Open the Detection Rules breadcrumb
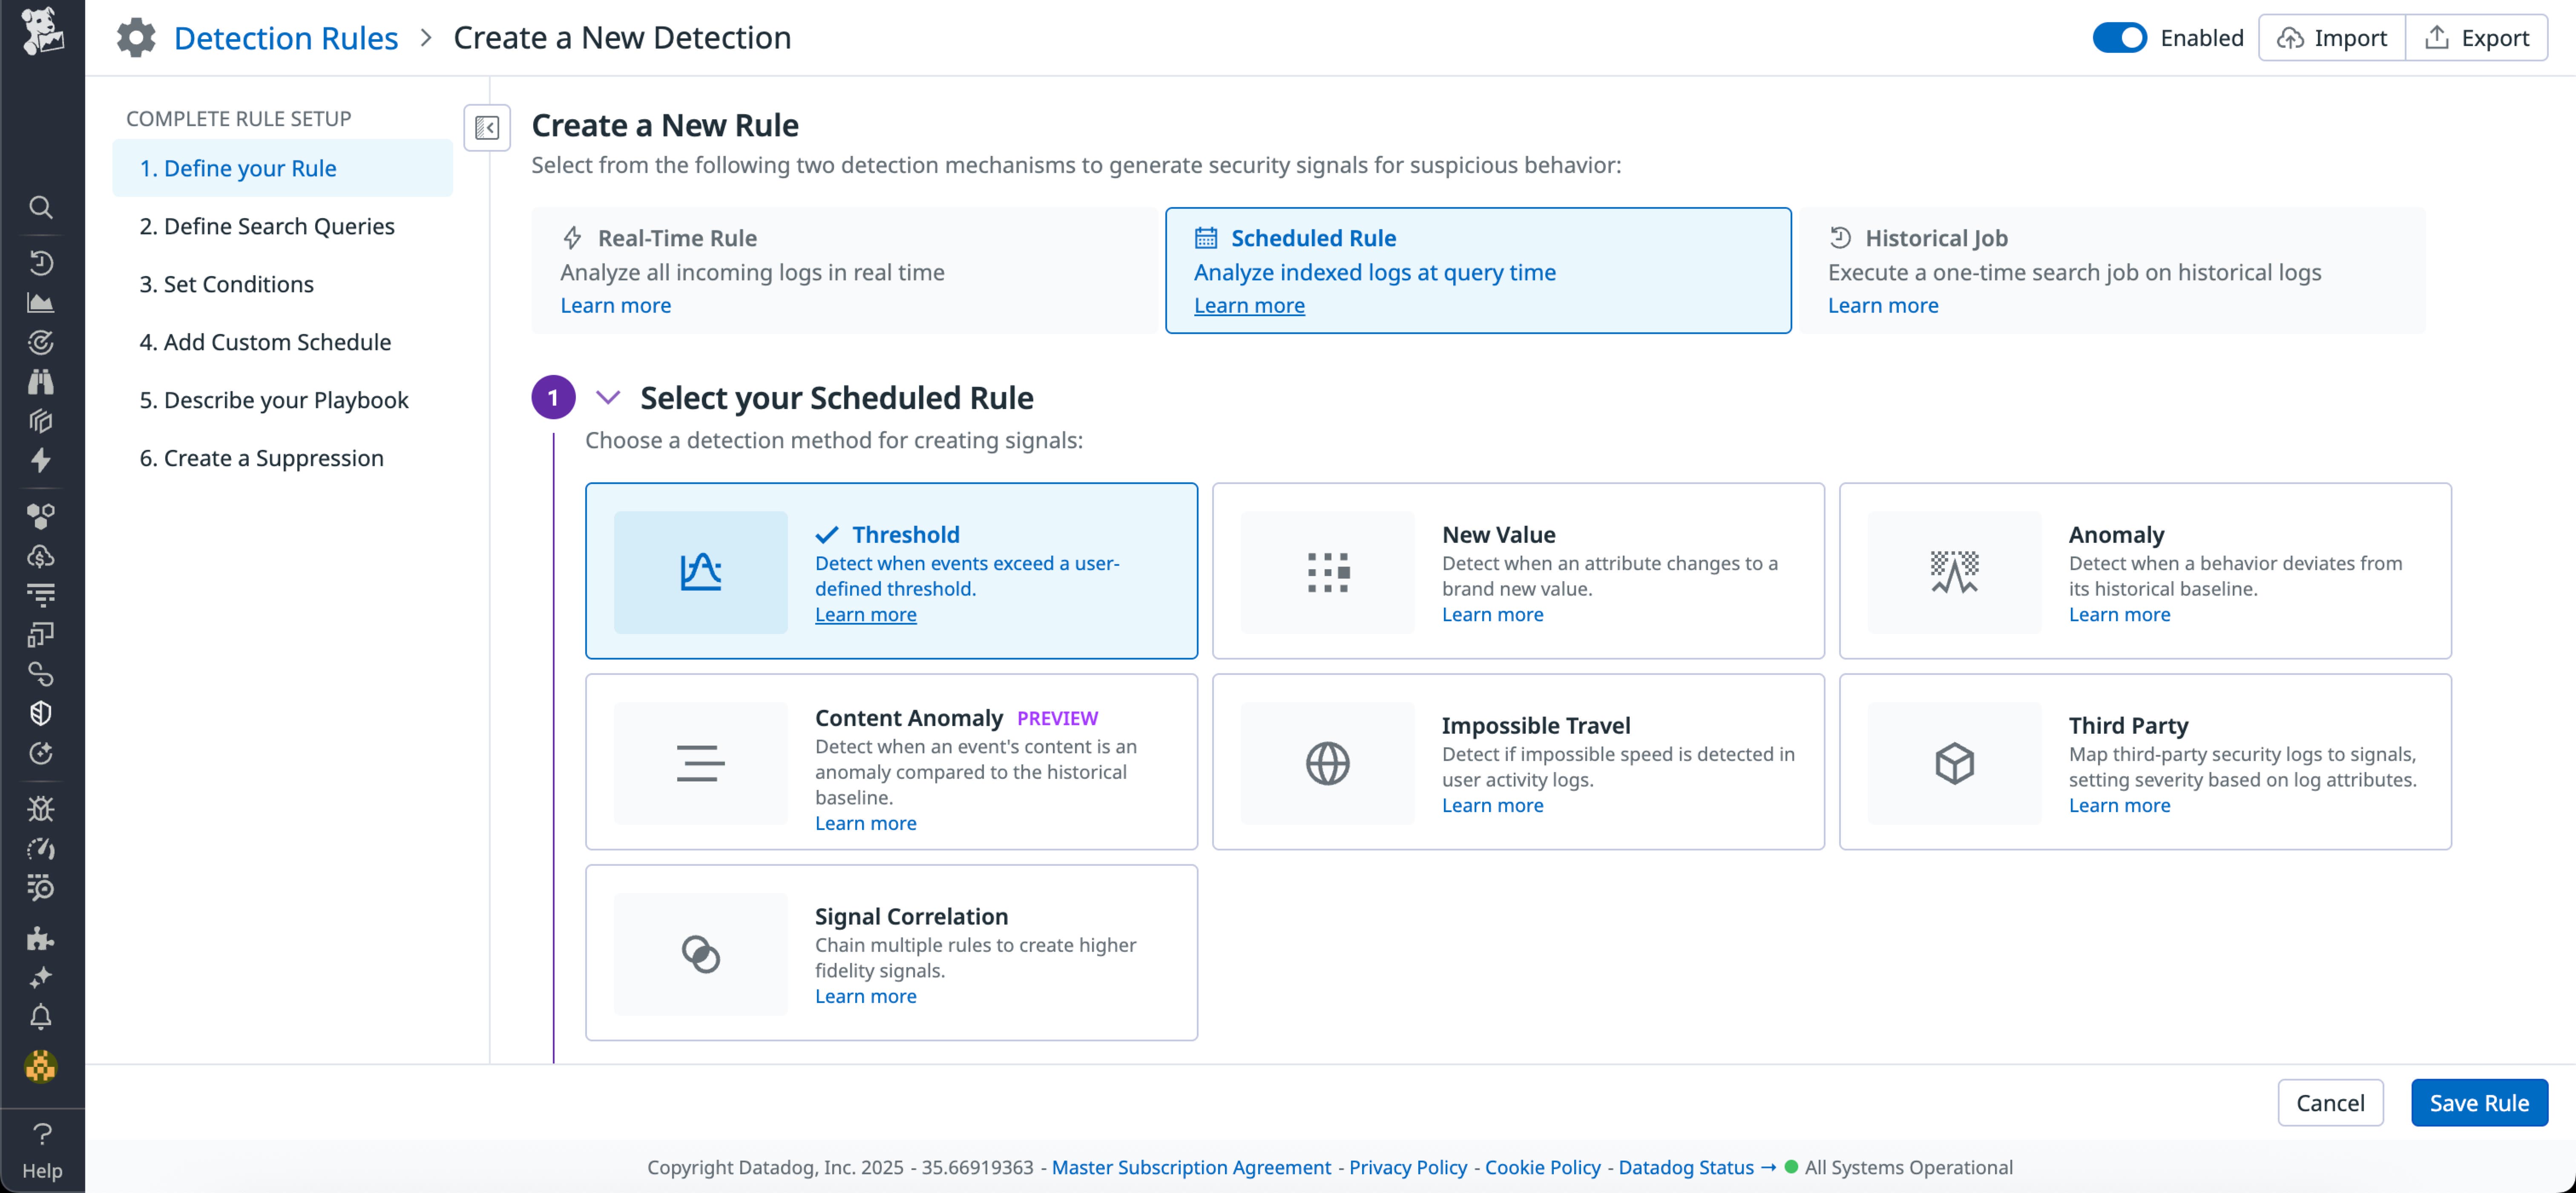 click(286, 37)
